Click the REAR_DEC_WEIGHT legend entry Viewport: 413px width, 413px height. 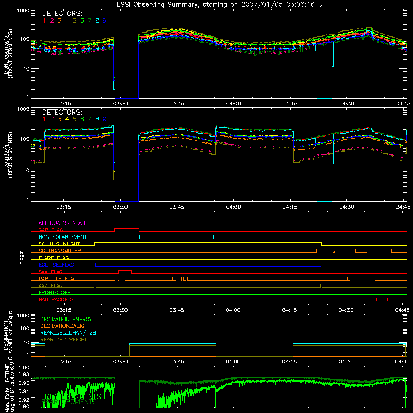coord(63,340)
